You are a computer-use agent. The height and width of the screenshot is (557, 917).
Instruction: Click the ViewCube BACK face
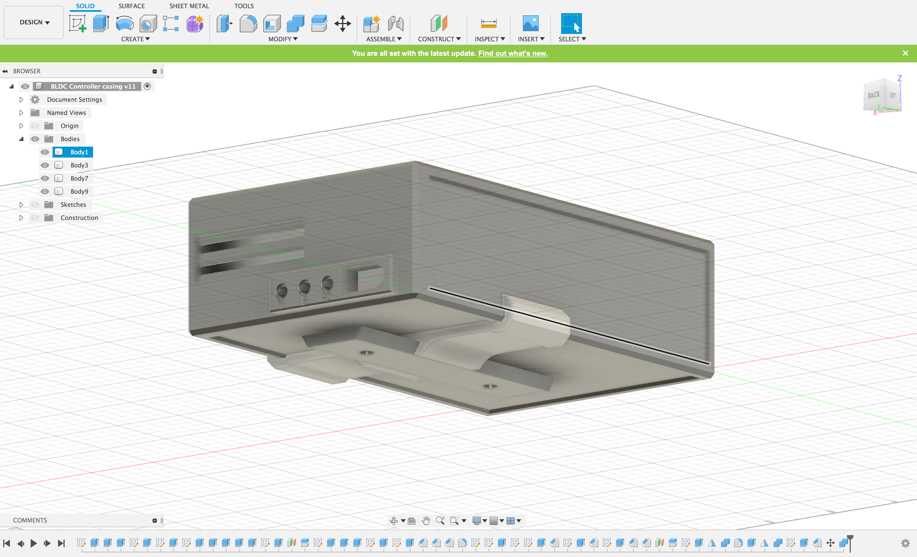(874, 95)
